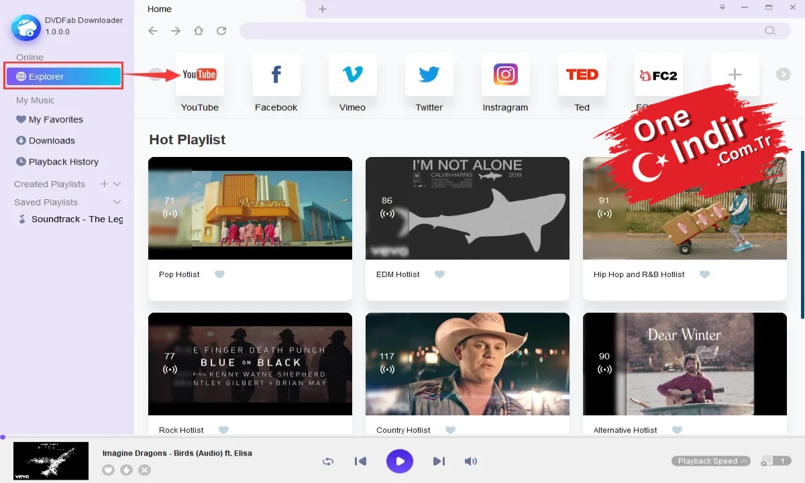Image resolution: width=805 pixels, height=483 pixels.
Task: Click the Pop Hotlist label text
Action: coord(179,274)
